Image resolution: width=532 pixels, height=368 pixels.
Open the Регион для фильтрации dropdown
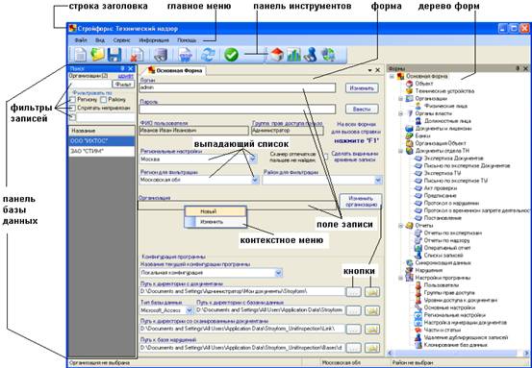[x=255, y=180]
